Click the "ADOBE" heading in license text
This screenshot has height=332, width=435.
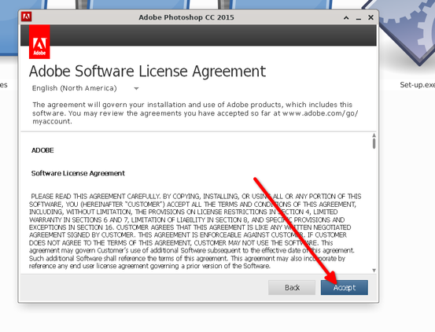[42, 150]
